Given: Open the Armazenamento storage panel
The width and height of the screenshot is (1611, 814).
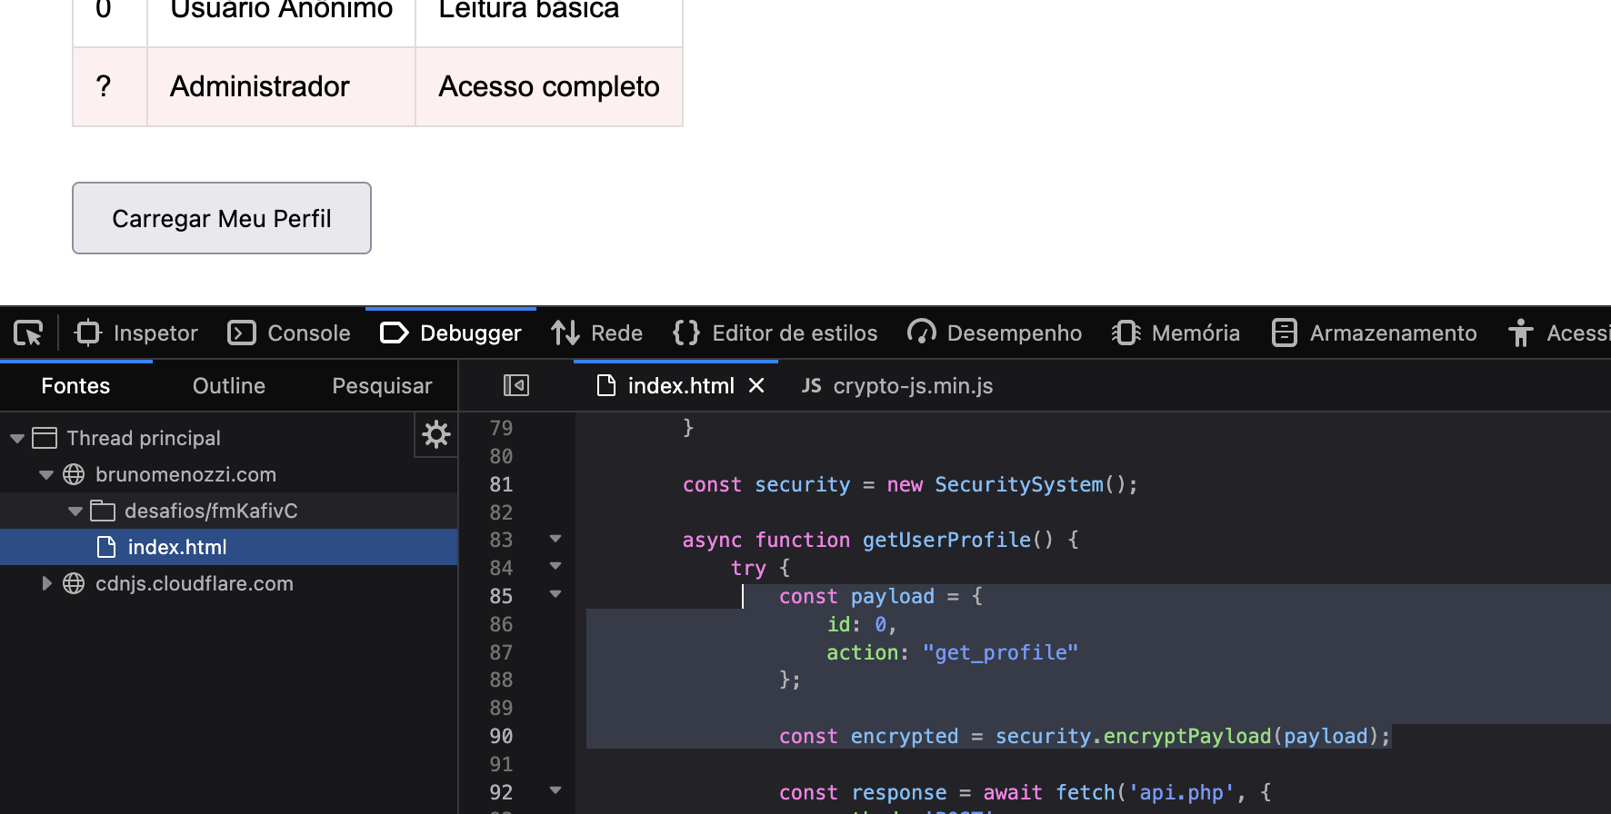Looking at the screenshot, I should 1374,333.
